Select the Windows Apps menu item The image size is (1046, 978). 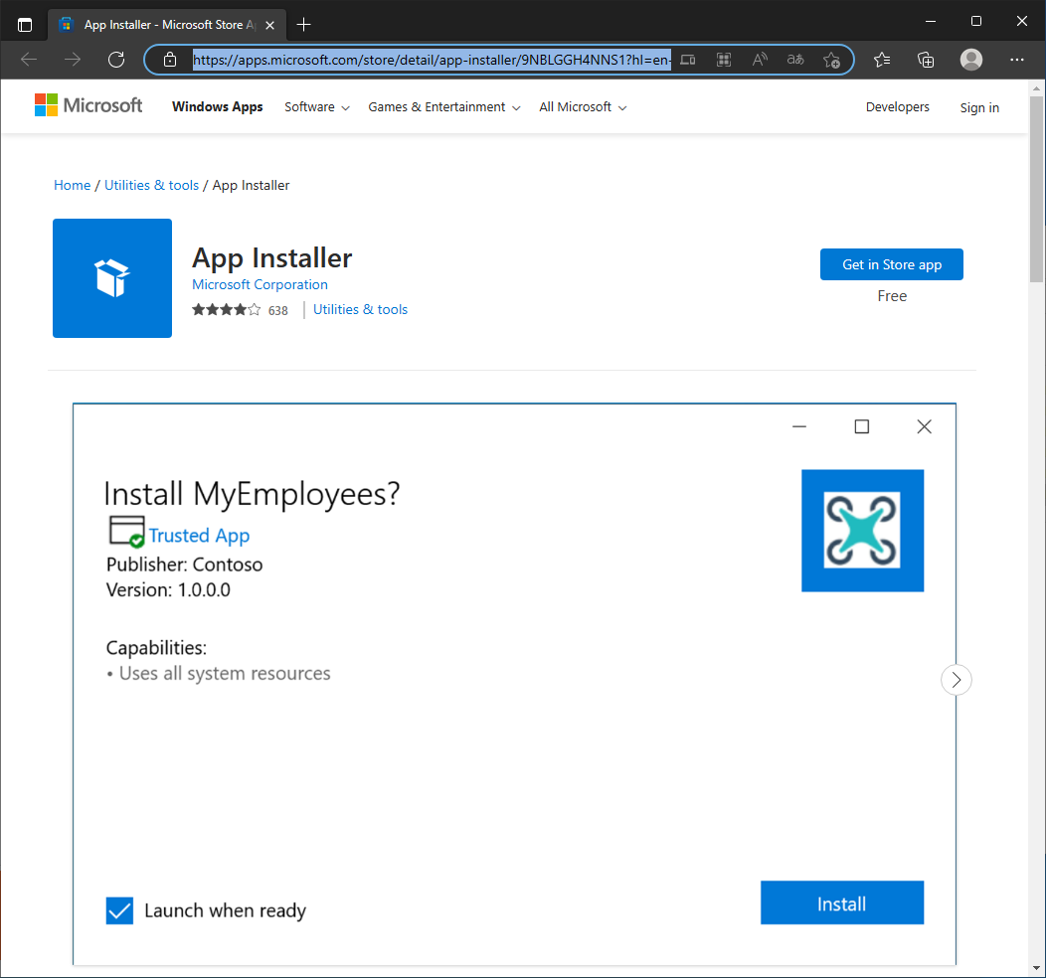coord(218,106)
